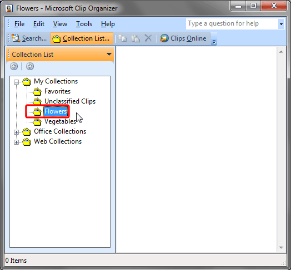This screenshot has width=291, height=270.
Task: Click the Copy icon in the toolbar
Action: tap(123, 38)
